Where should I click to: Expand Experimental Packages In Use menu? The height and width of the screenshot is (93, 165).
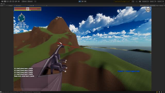tap(122, 1)
